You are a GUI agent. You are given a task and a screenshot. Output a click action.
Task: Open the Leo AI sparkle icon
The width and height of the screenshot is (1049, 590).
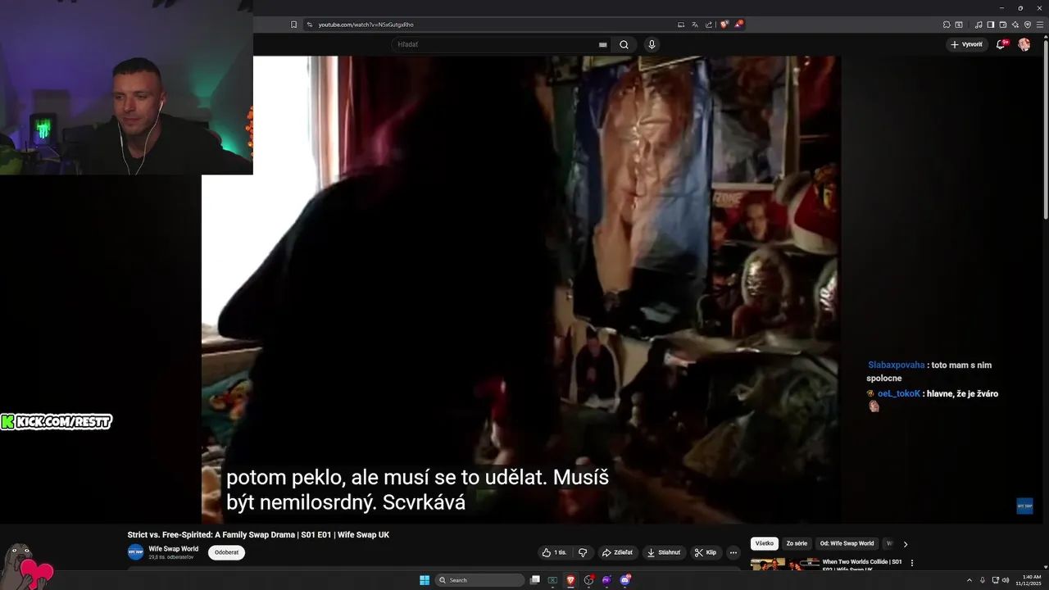1015,25
